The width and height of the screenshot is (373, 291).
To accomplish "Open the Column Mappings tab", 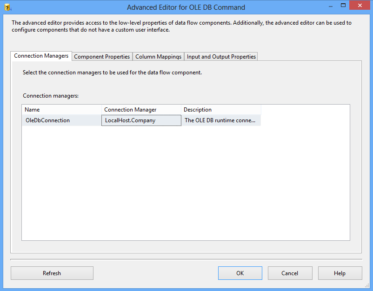I will click(158, 57).
